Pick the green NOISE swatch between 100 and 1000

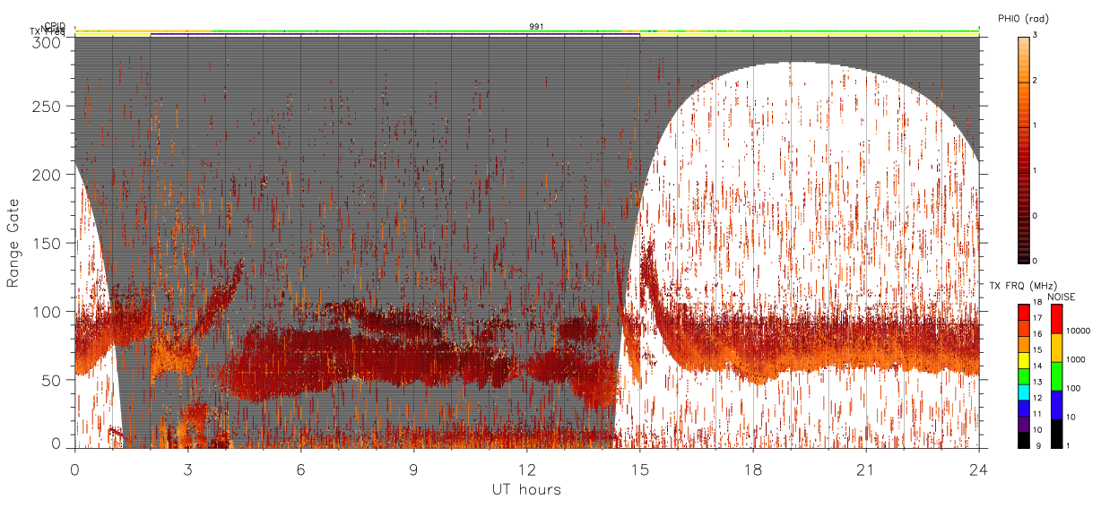tap(1056, 376)
